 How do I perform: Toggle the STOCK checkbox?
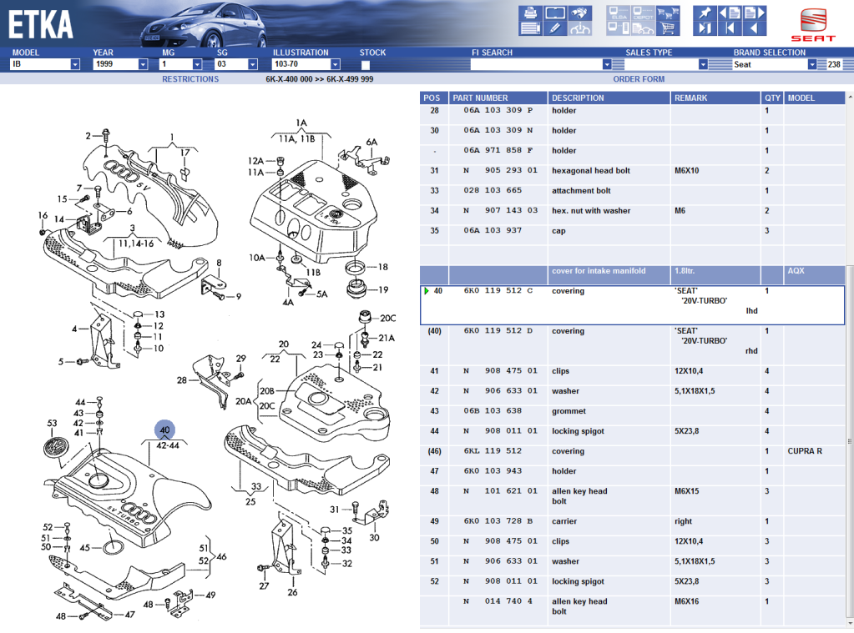(x=366, y=65)
